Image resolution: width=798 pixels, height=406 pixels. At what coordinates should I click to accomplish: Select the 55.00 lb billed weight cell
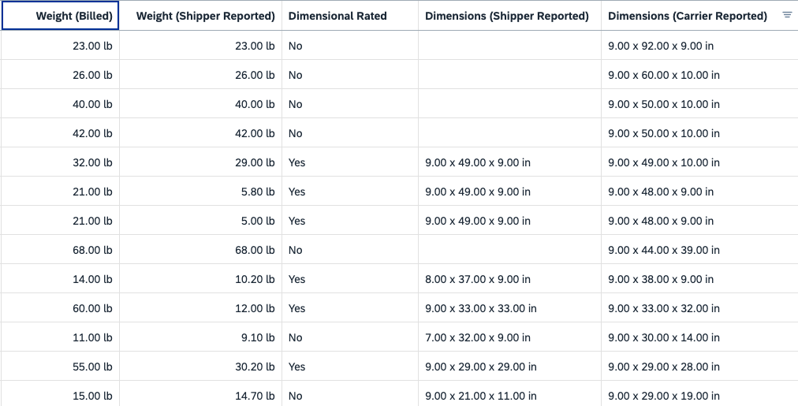[60, 367]
